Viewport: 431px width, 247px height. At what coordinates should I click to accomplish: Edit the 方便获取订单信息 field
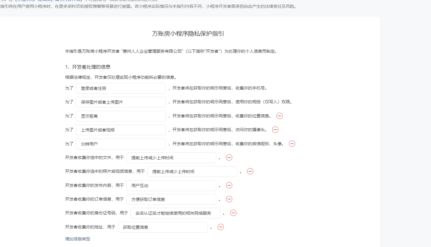click(x=171, y=199)
